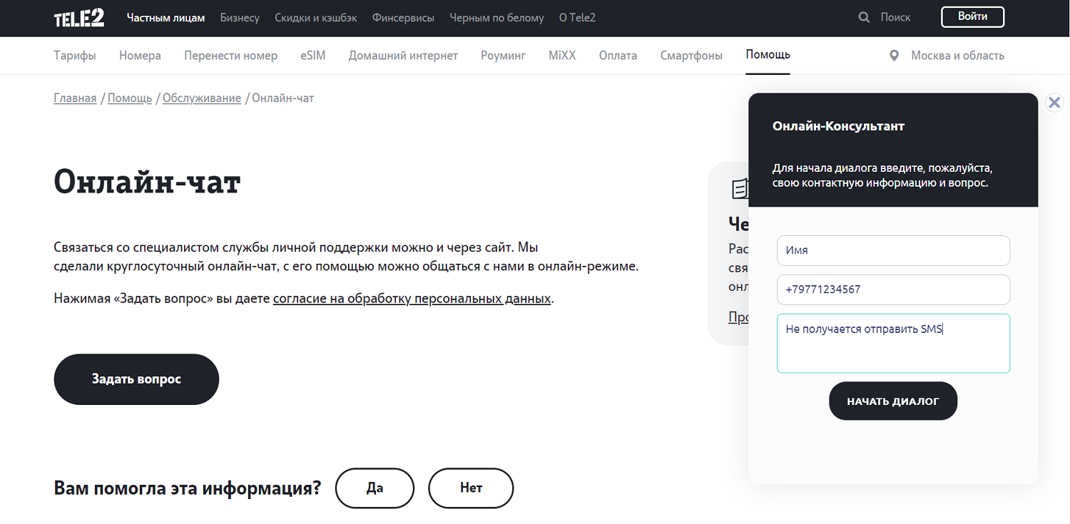The height and width of the screenshot is (524, 1070).
Task: Open the Роуминг tab
Action: 503,55
